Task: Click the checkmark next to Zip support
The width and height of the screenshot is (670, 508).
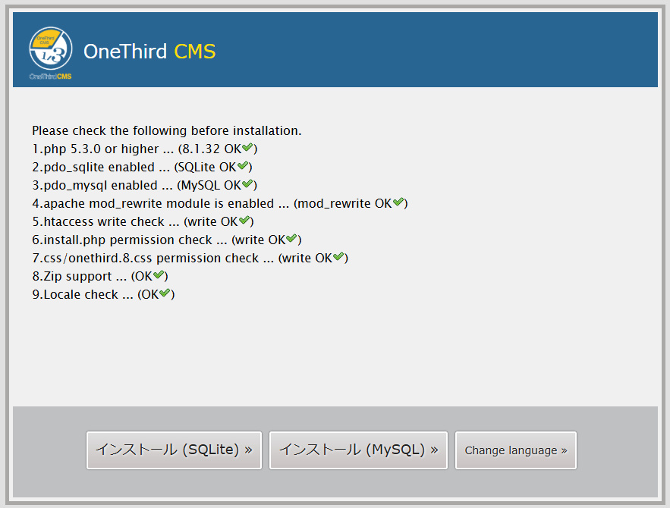Action: coord(159,276)
